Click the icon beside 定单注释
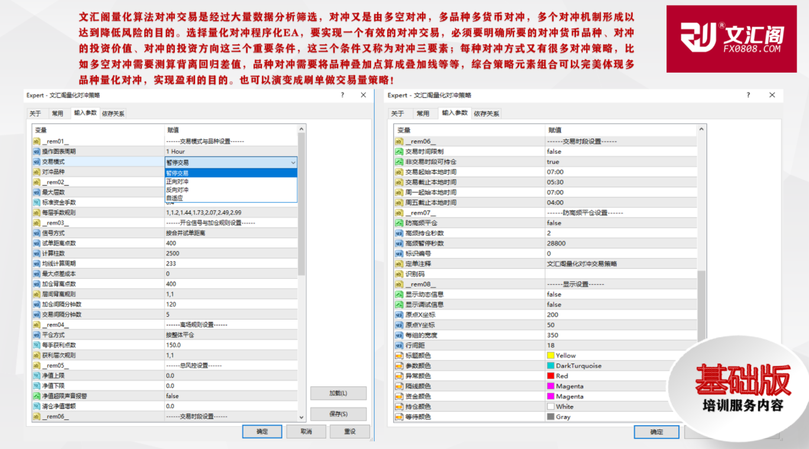 pyautogui.click(x=399, y=263)
